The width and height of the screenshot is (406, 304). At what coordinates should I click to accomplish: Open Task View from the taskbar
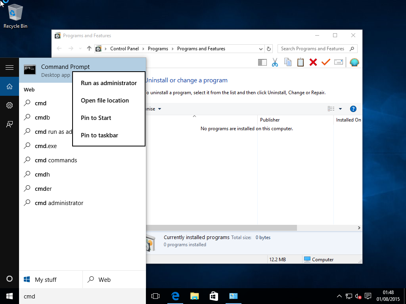[155, 296]
